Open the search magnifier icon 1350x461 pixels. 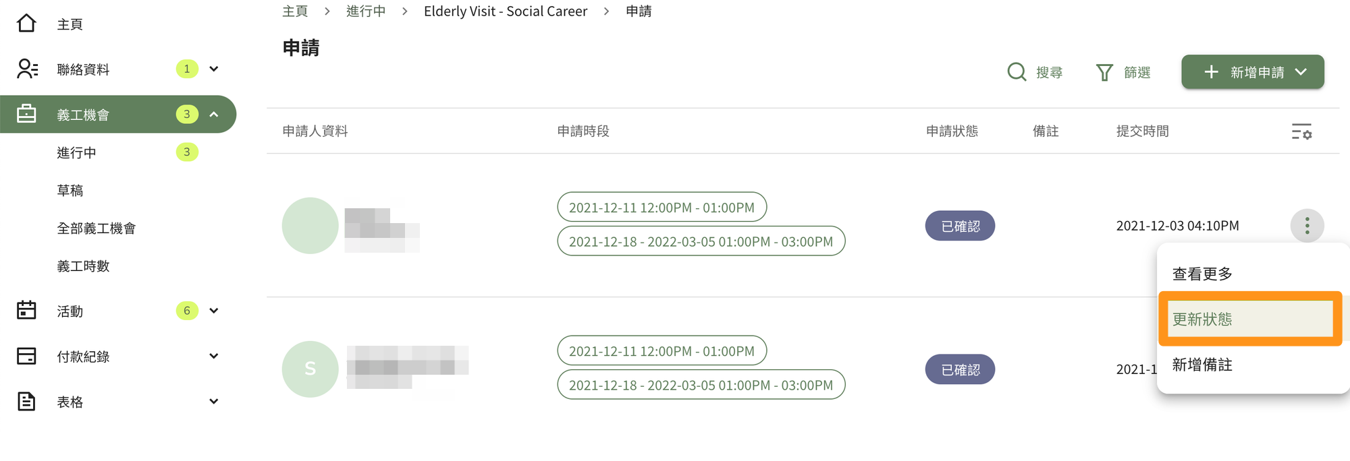pos(1017,72)
